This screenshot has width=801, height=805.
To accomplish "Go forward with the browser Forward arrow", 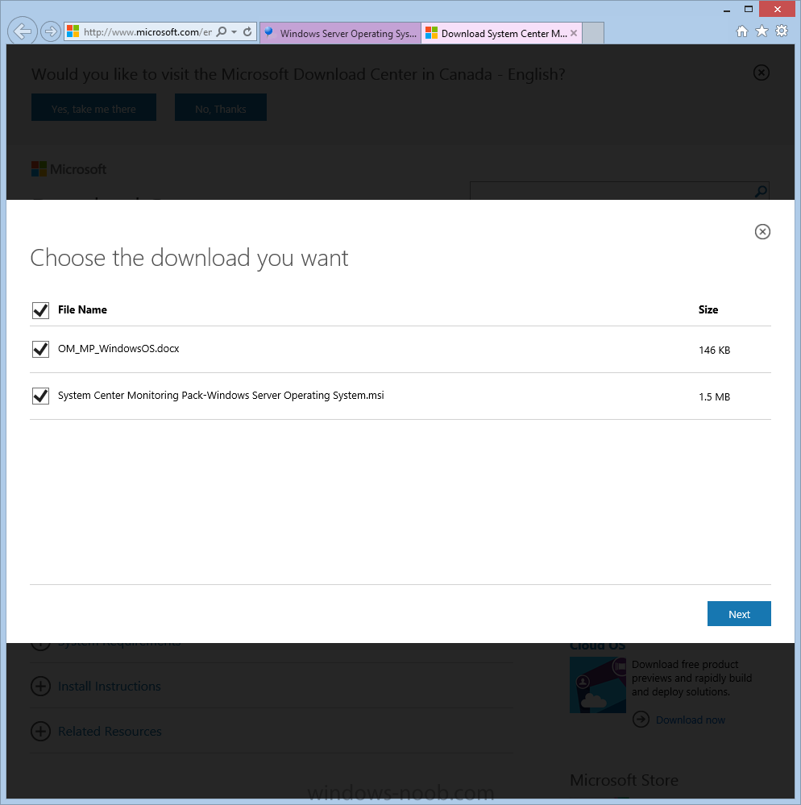I will coord(50,32).
